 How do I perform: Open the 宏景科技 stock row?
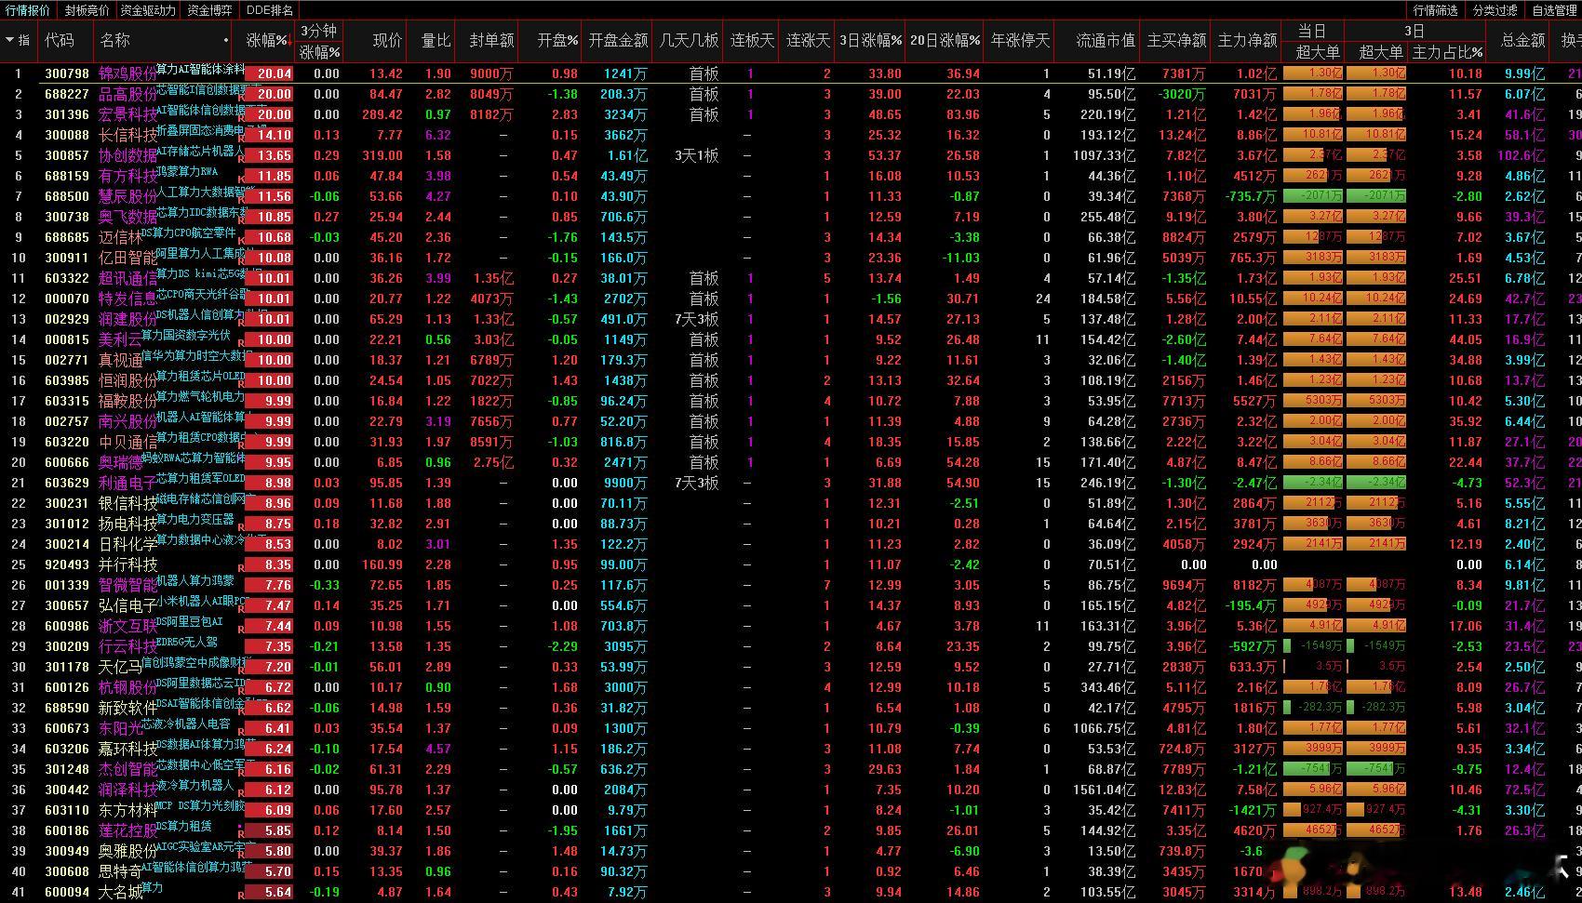(127, 114)
